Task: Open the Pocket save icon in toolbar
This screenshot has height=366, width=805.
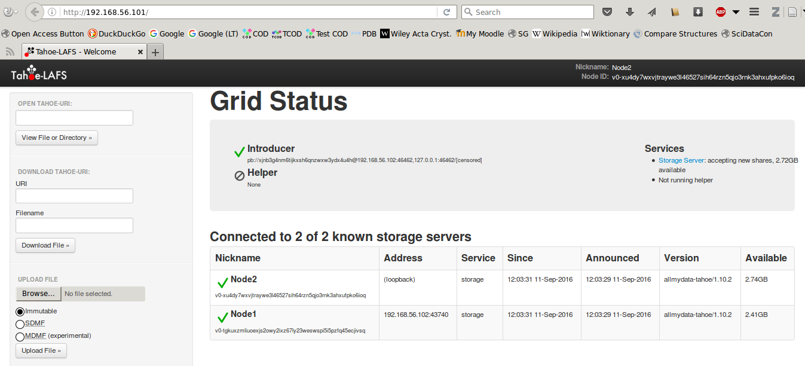Action: 607,12
